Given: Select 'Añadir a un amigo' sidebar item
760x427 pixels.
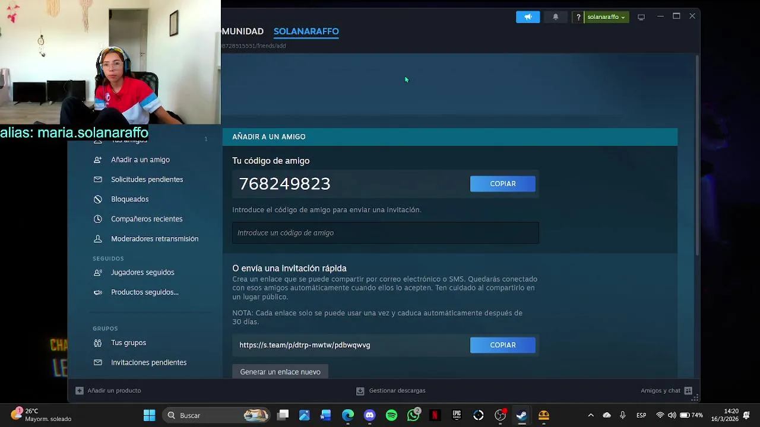Looking at the screenshot, I should (140, 160).
